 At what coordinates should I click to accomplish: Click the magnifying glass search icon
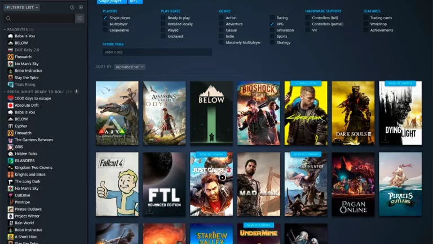[x=8, y=19]
